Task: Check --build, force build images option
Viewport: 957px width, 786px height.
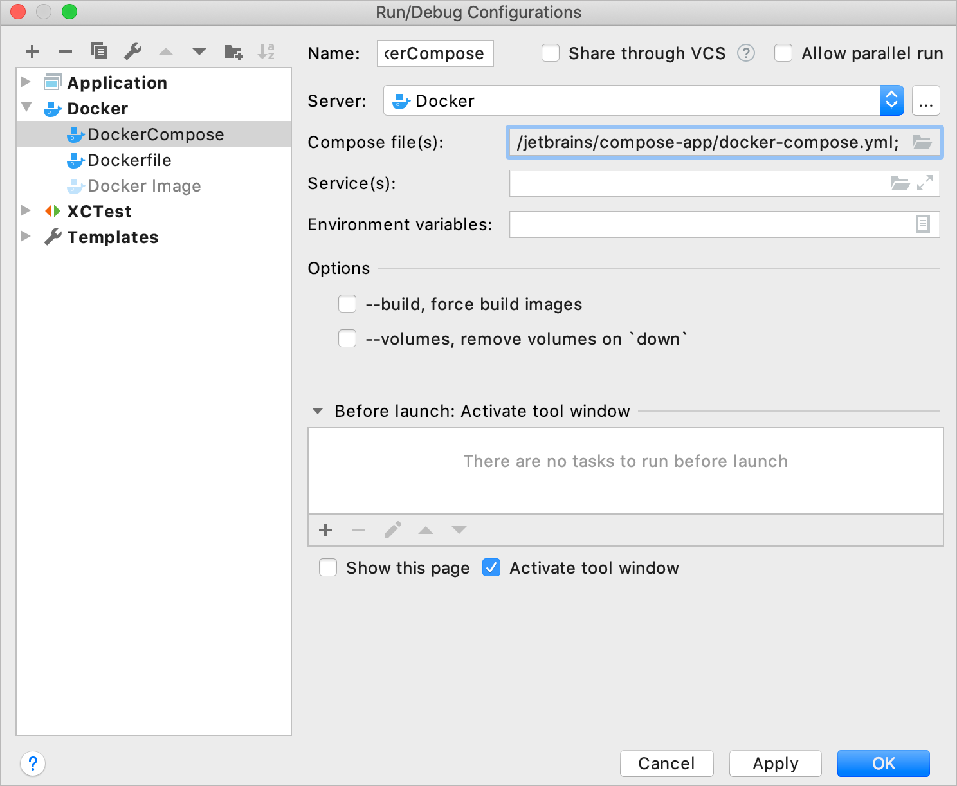Action: coord(347,304)
